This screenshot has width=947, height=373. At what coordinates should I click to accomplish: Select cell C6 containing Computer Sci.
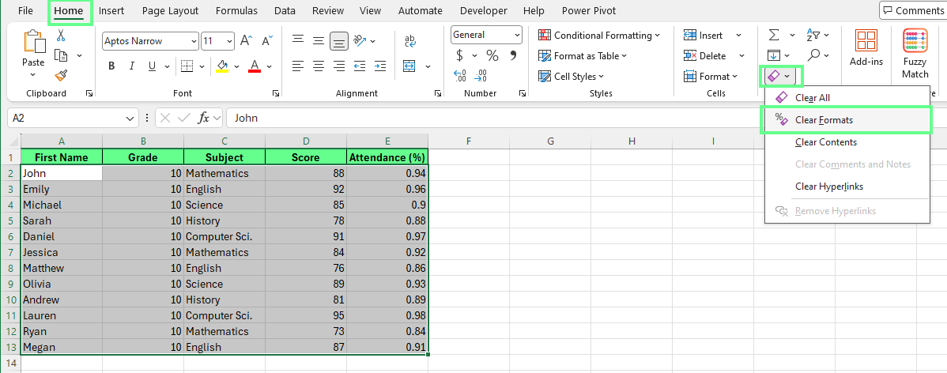(224, 236)
